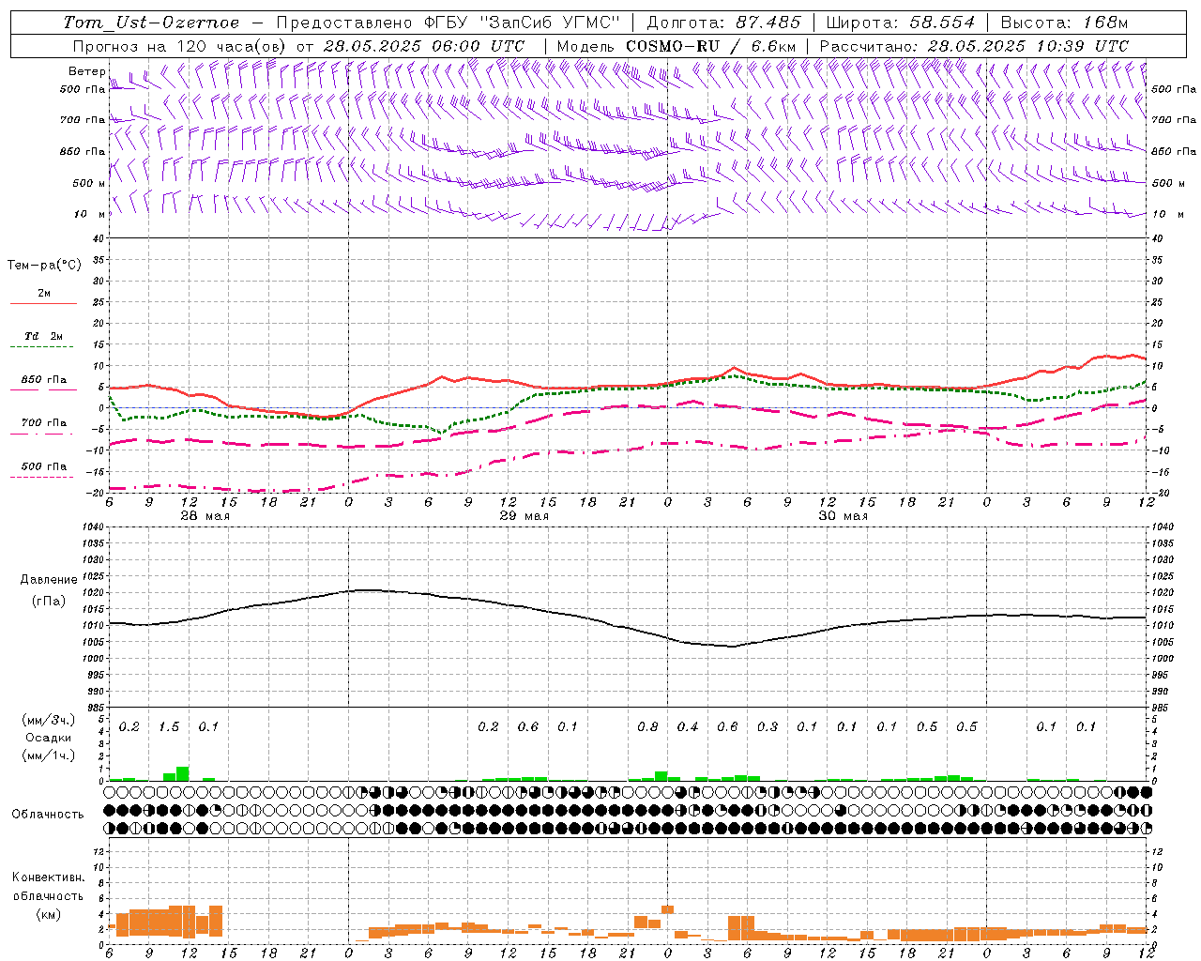This screenshot has width=1201, height=961.
Task: Click the 500 м wind level label on the left axis
Action: point(89,183)
